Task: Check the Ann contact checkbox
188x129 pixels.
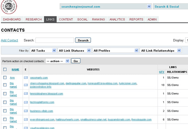Action: [5, 77]
